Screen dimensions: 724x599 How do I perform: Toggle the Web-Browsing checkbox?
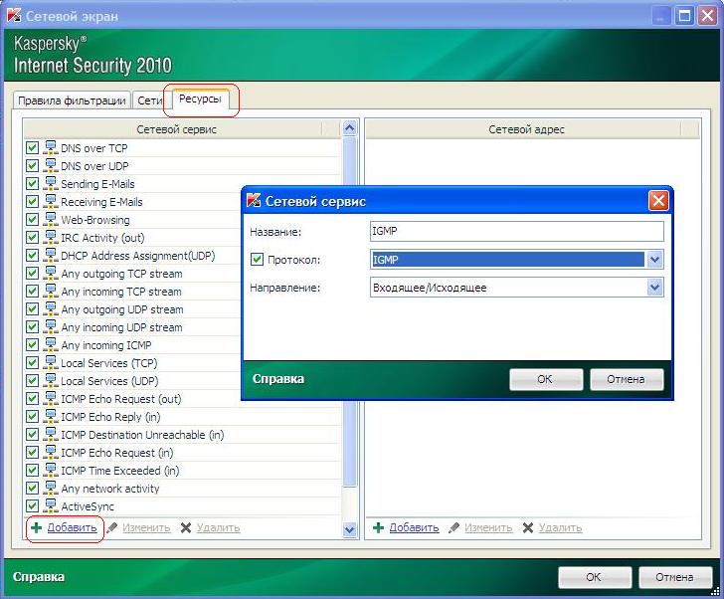click(32, 219)
